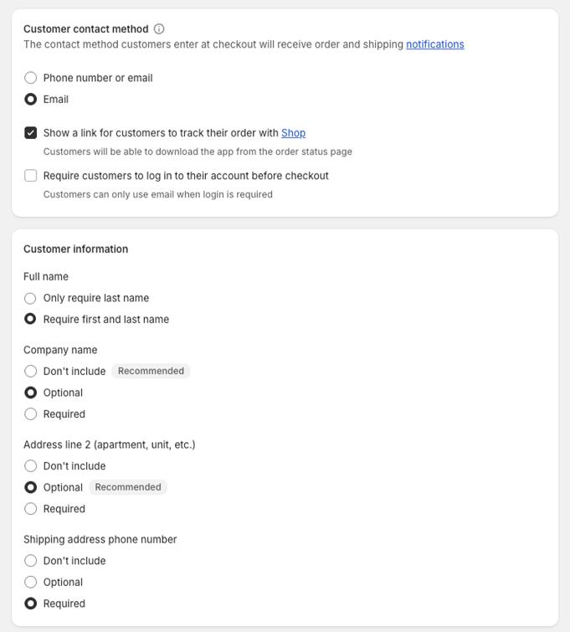Click the Recommended badge under Company name

[x=151, y=372]
